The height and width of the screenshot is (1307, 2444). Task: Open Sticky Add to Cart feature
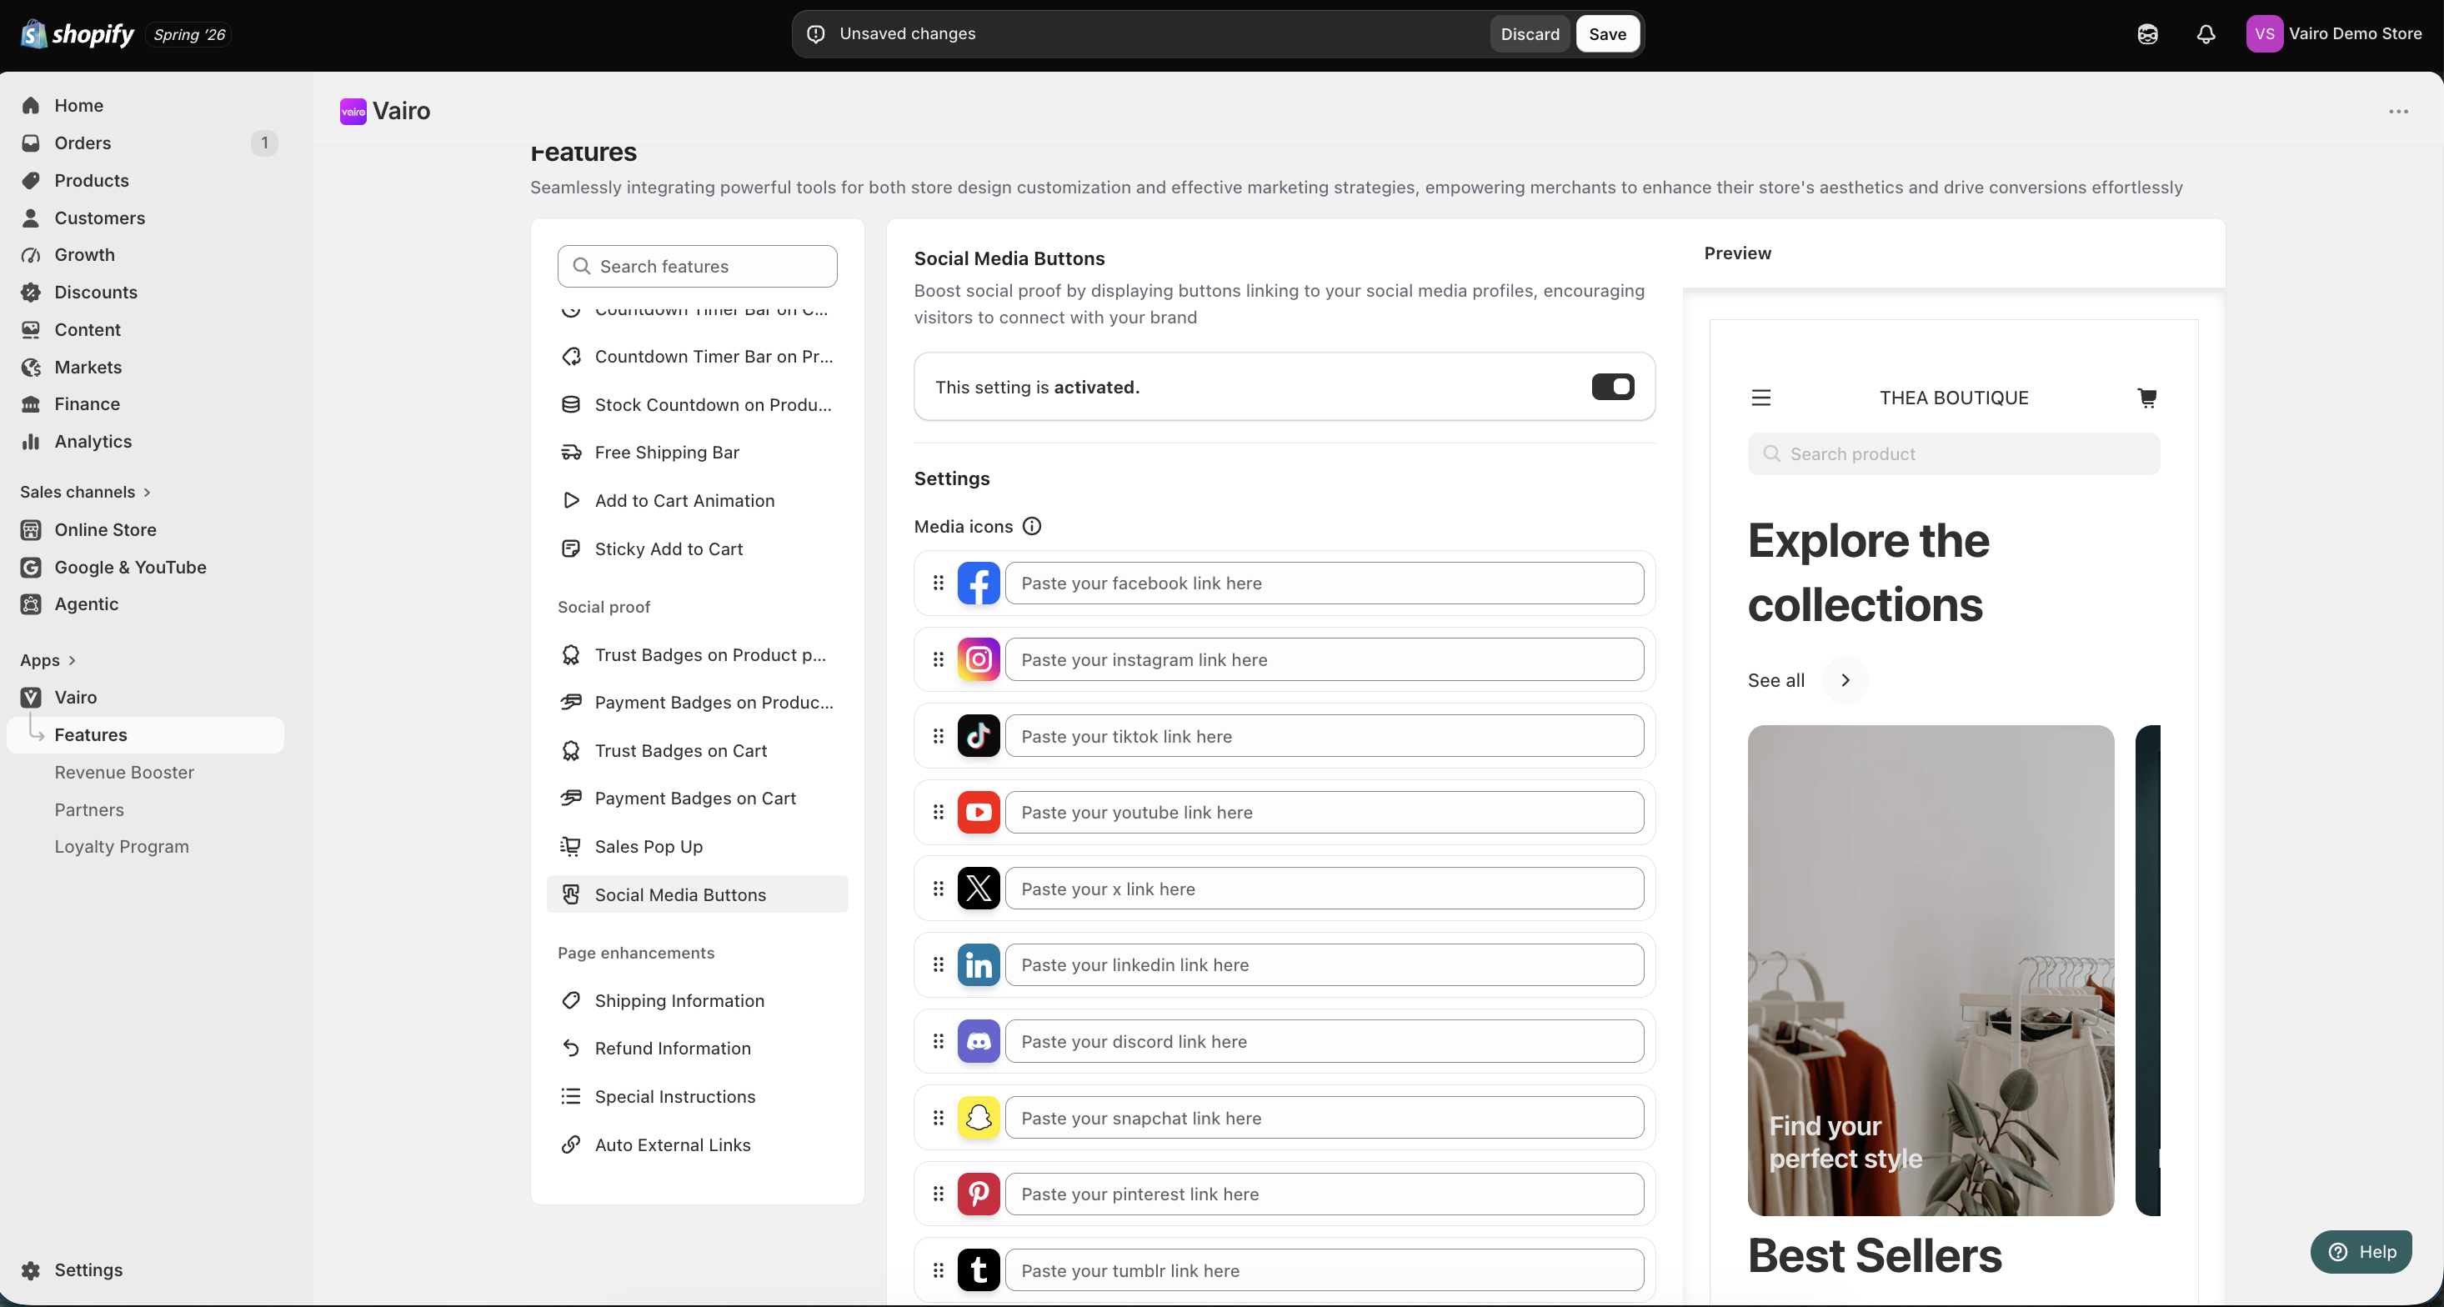coord(698,549)
